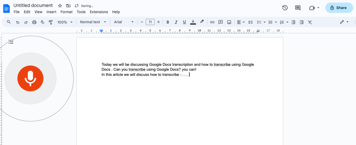The height and width of the screenshot is (145, 356).
Task: Open the Tools menu
Action: point(81,12)
